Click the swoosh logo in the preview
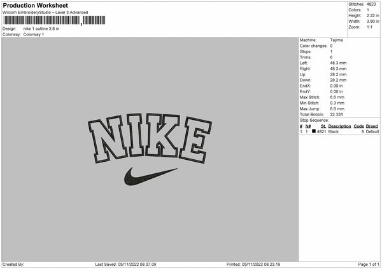This screenshot has height=269, width=382. [150, 176]
